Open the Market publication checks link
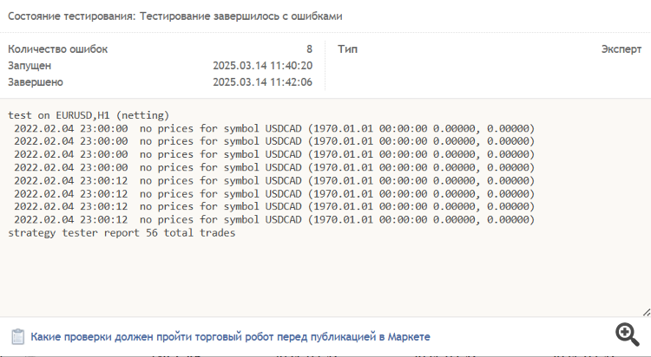651x357 pixels. click(x=230, y=336)
